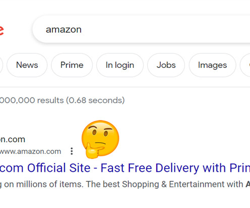The image size is (250, 208).
Task: Click the snippet about millions of items
Action: tap(125, 184)
